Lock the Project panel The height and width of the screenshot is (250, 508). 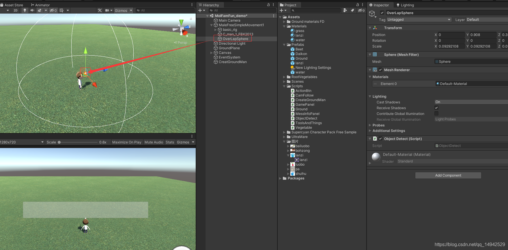(x=358, y=5)
